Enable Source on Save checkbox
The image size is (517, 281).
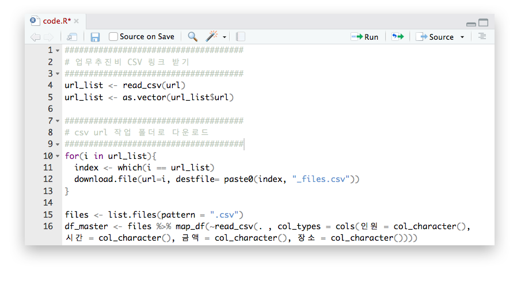pos(113,37)
